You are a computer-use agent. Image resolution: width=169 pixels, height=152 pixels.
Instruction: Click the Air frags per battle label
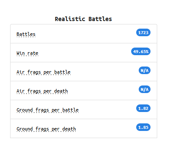pyautogui.click(x=43, y=72)
